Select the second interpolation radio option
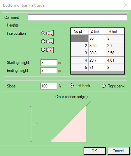 [43, 41]
